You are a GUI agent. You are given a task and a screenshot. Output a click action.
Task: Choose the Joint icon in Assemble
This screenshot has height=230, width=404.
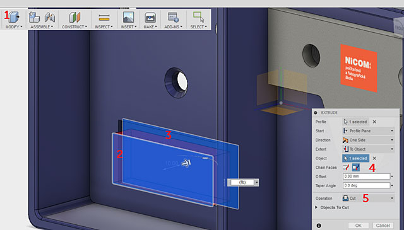(x=50, y=17)
